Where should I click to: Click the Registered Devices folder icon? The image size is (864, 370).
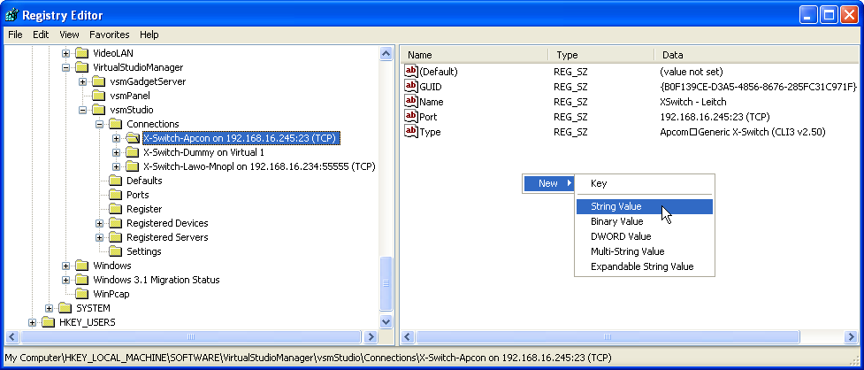(115, 223)
